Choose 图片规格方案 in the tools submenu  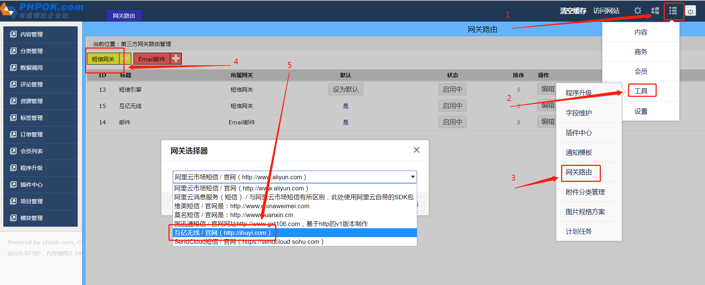point(585,212)
